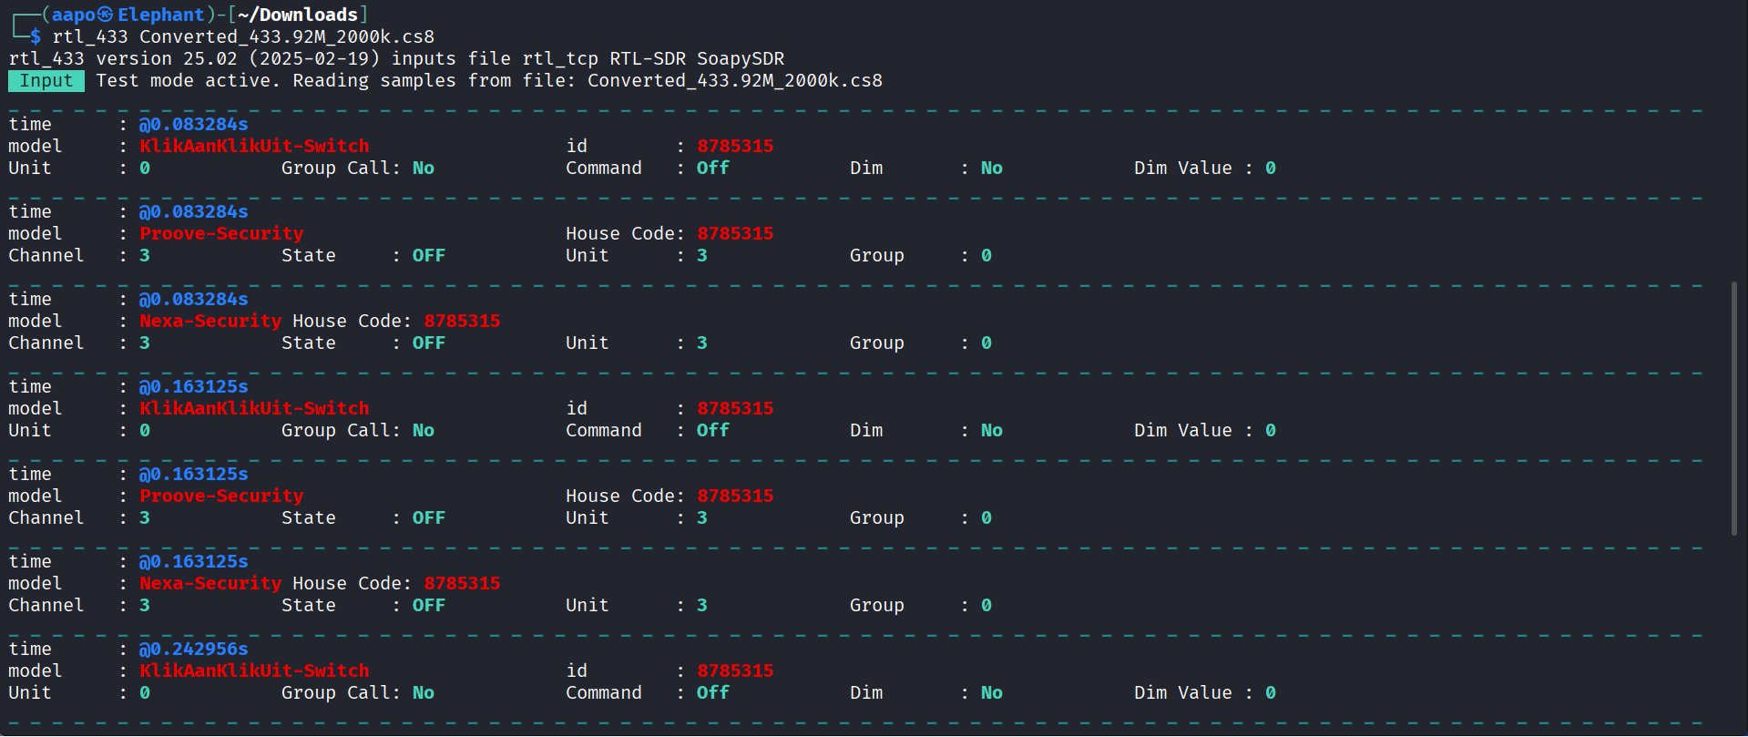The height and width of the screenshot is (737, 1748).
Task: Click the vertical scrollbar on the right edge
Action: point(1733,408)
